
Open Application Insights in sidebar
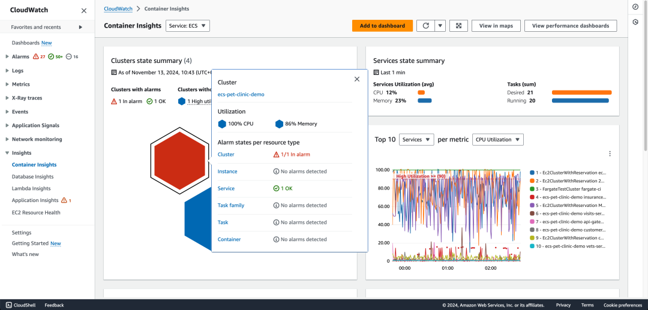pos(35,201)
